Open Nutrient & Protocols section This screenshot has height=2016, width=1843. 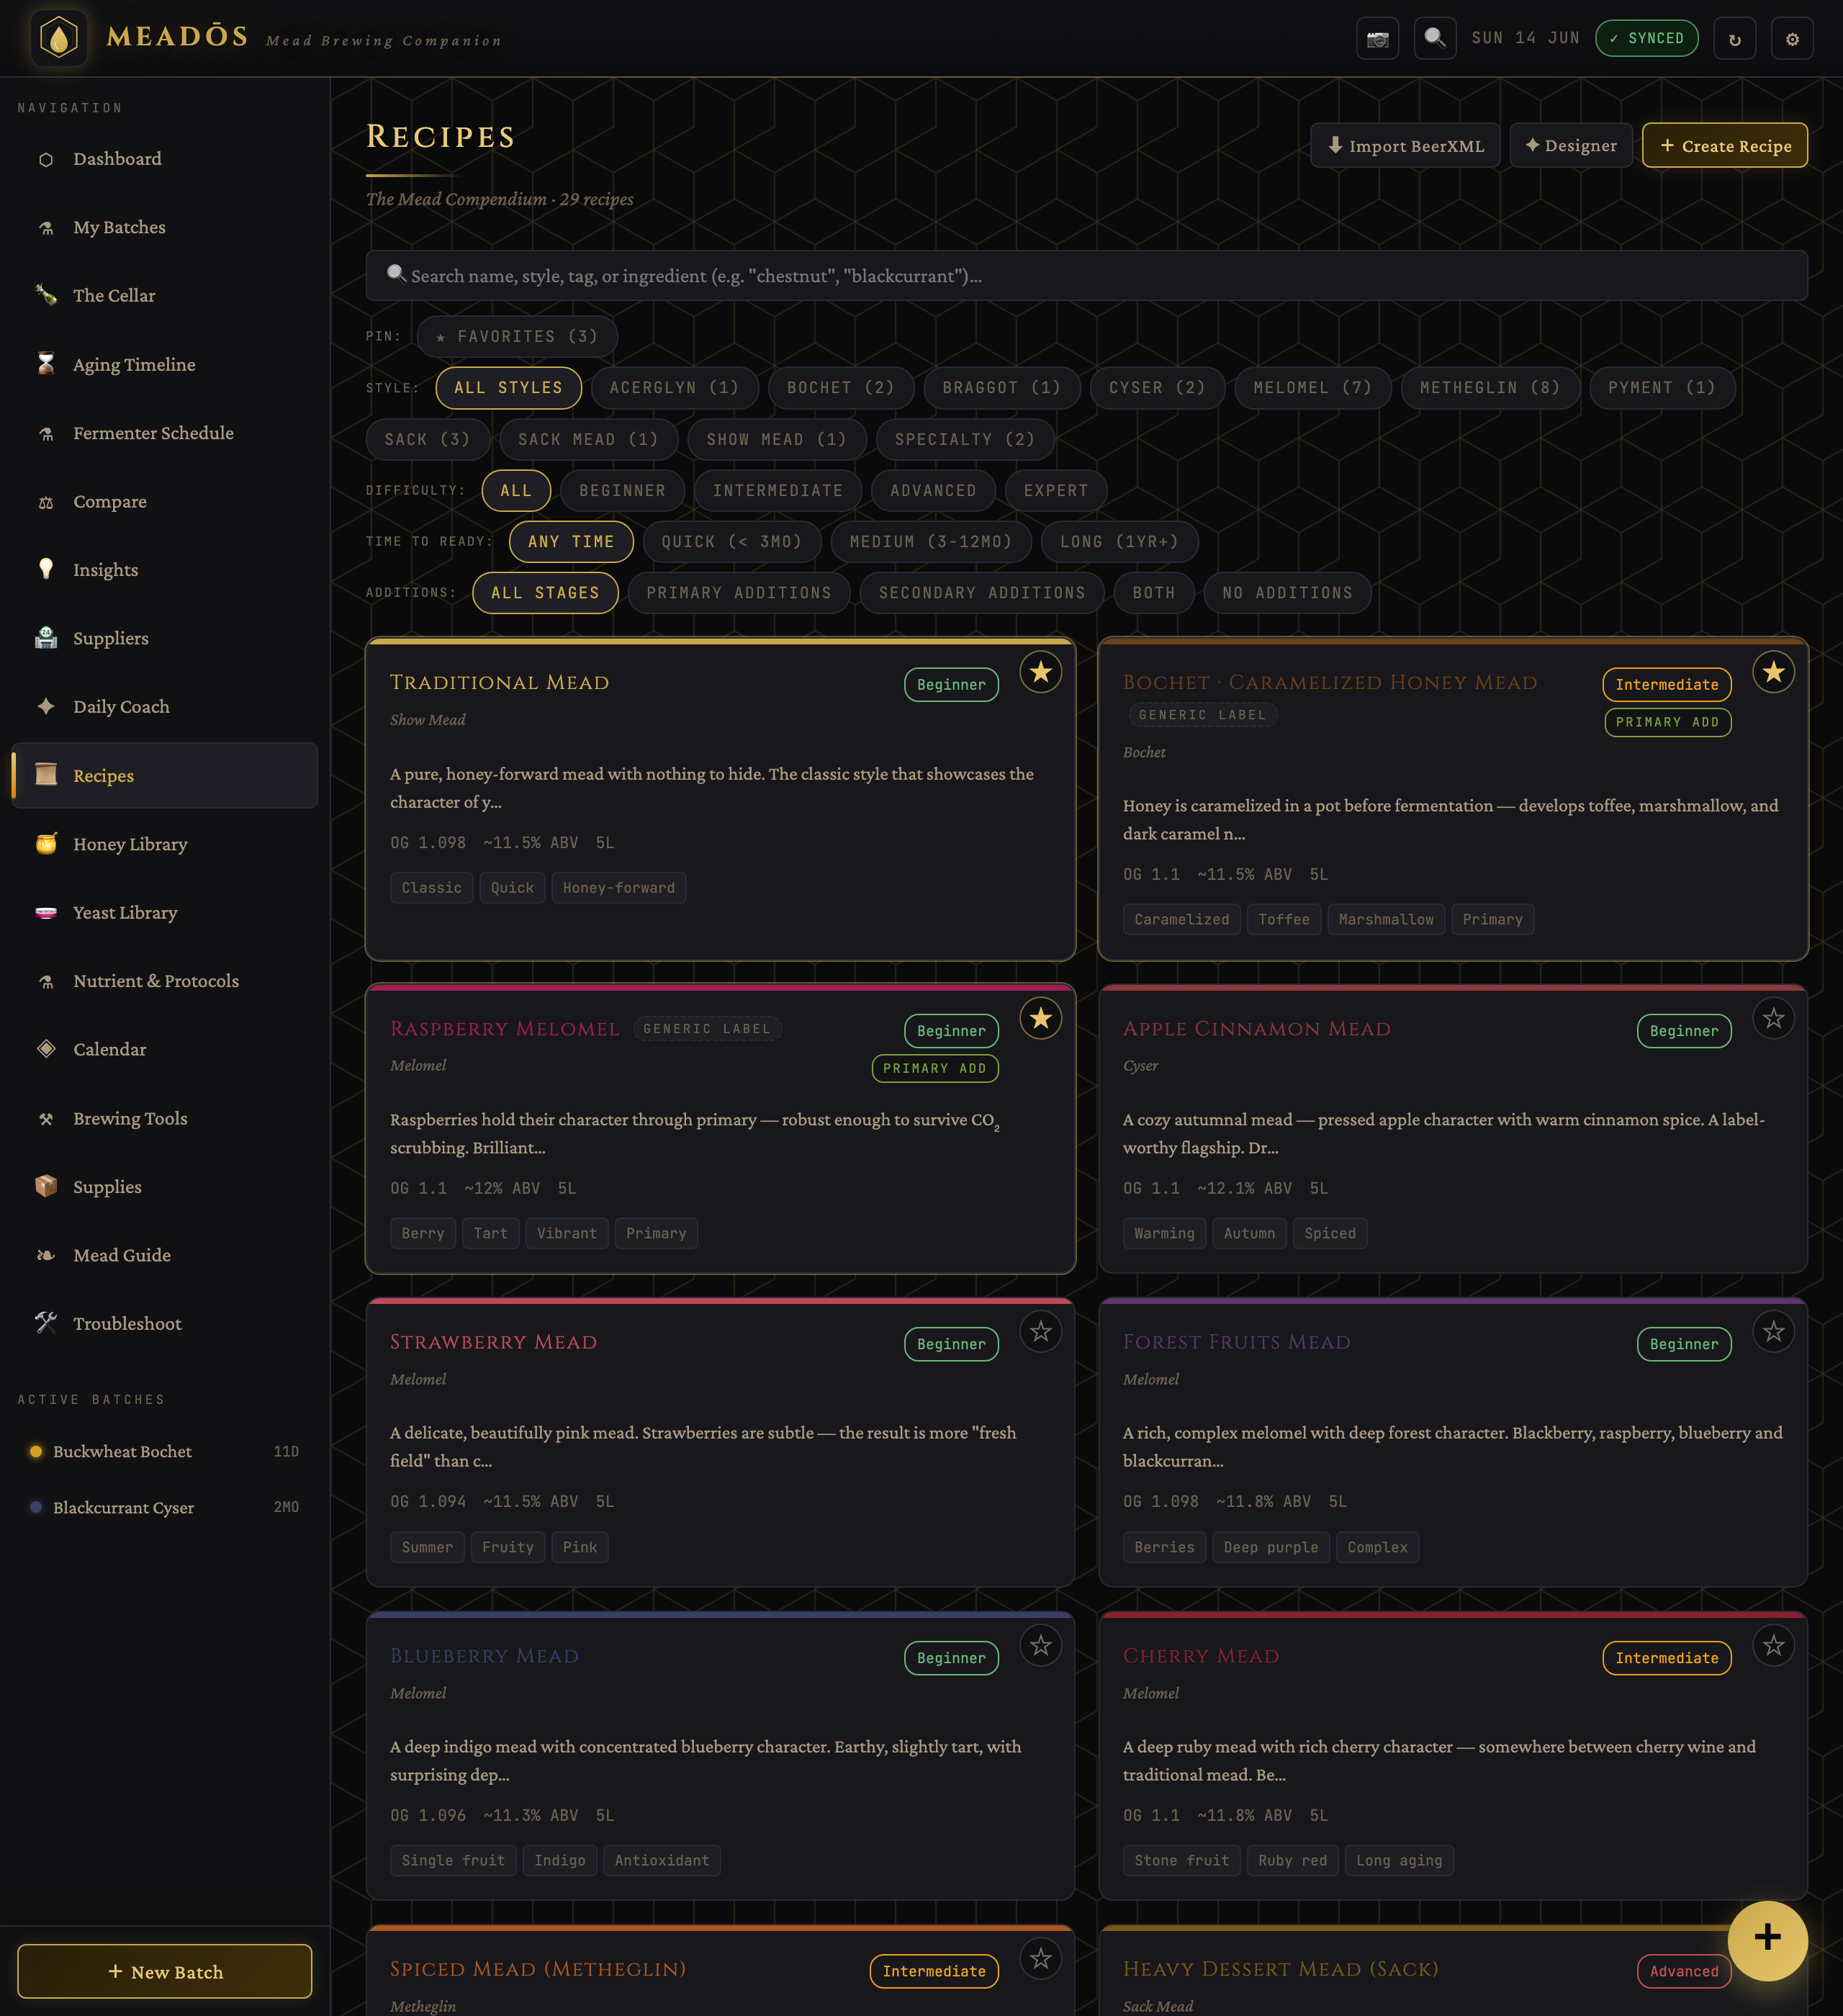point(164,981)
